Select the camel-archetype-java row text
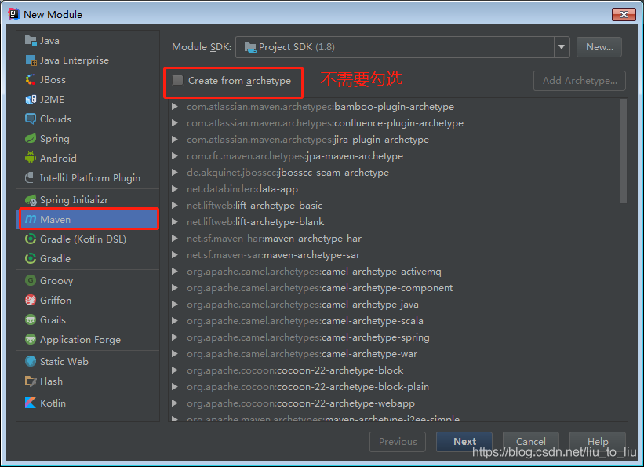Viewport: 644px width, 467px height. 303,305
